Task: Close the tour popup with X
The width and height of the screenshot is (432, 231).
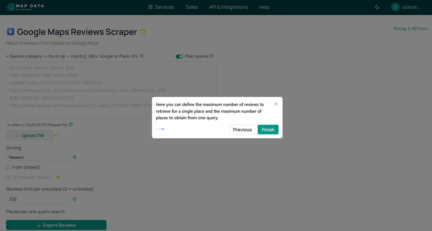Action: pos(276,104)
